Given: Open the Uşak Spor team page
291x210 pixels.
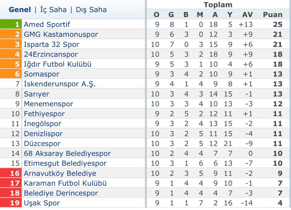Looking at the screenshot, I should (42, 203).
